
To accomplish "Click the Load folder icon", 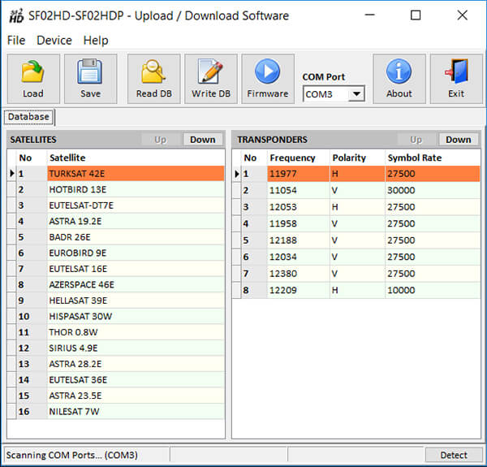I will (33, 73).
